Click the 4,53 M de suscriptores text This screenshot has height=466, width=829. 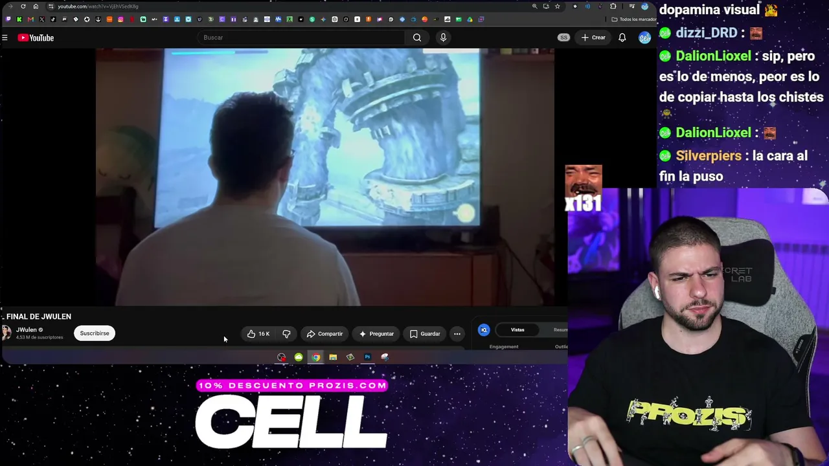(40, 337)
